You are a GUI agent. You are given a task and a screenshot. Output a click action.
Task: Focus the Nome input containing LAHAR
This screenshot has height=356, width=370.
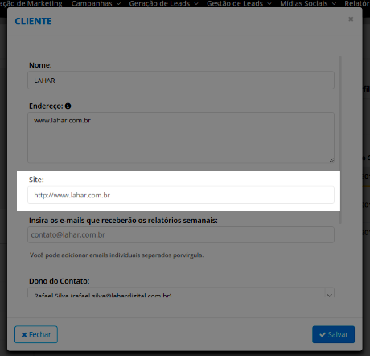(x=181, y=81)
